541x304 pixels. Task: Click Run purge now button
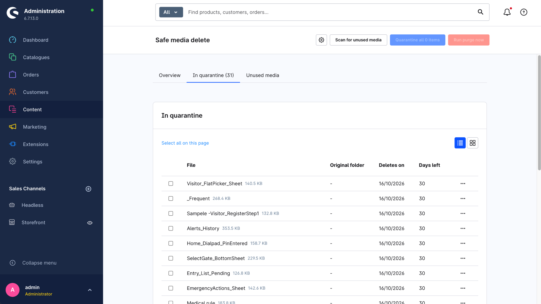click(469, 40)
